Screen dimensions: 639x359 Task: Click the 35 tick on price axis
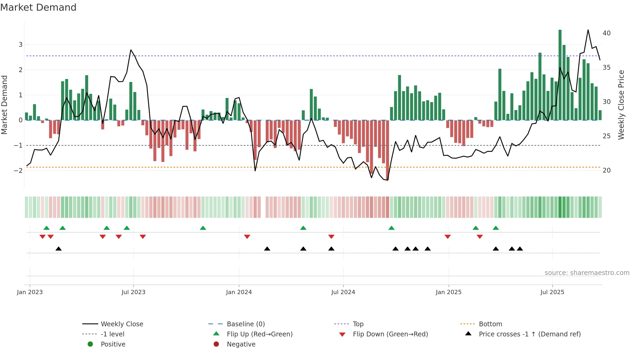point(607,68)
